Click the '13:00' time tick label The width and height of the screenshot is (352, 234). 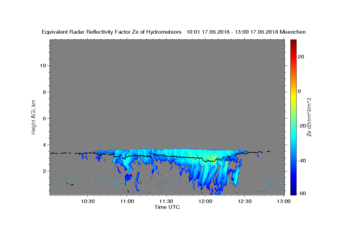[284, 202]
